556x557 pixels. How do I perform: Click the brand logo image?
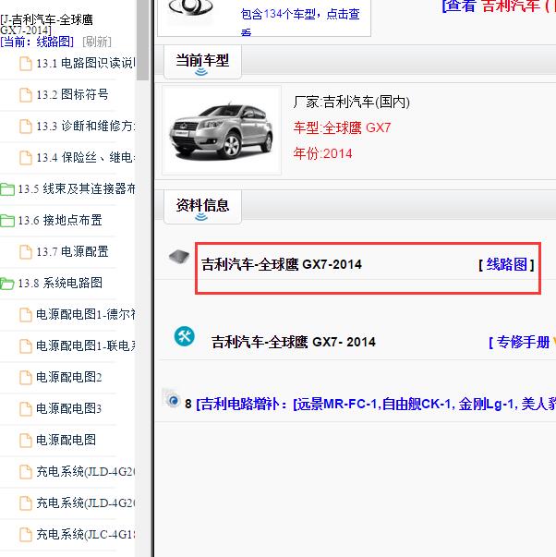190,9
